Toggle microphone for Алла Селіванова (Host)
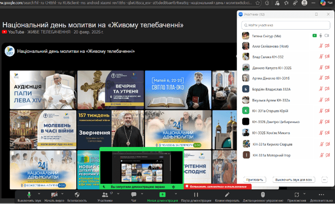 click(x=321, y=46)
